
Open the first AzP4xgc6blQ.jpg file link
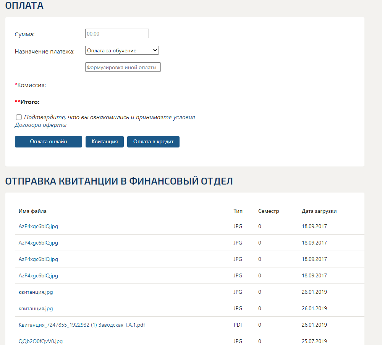(x=38, y=226)
